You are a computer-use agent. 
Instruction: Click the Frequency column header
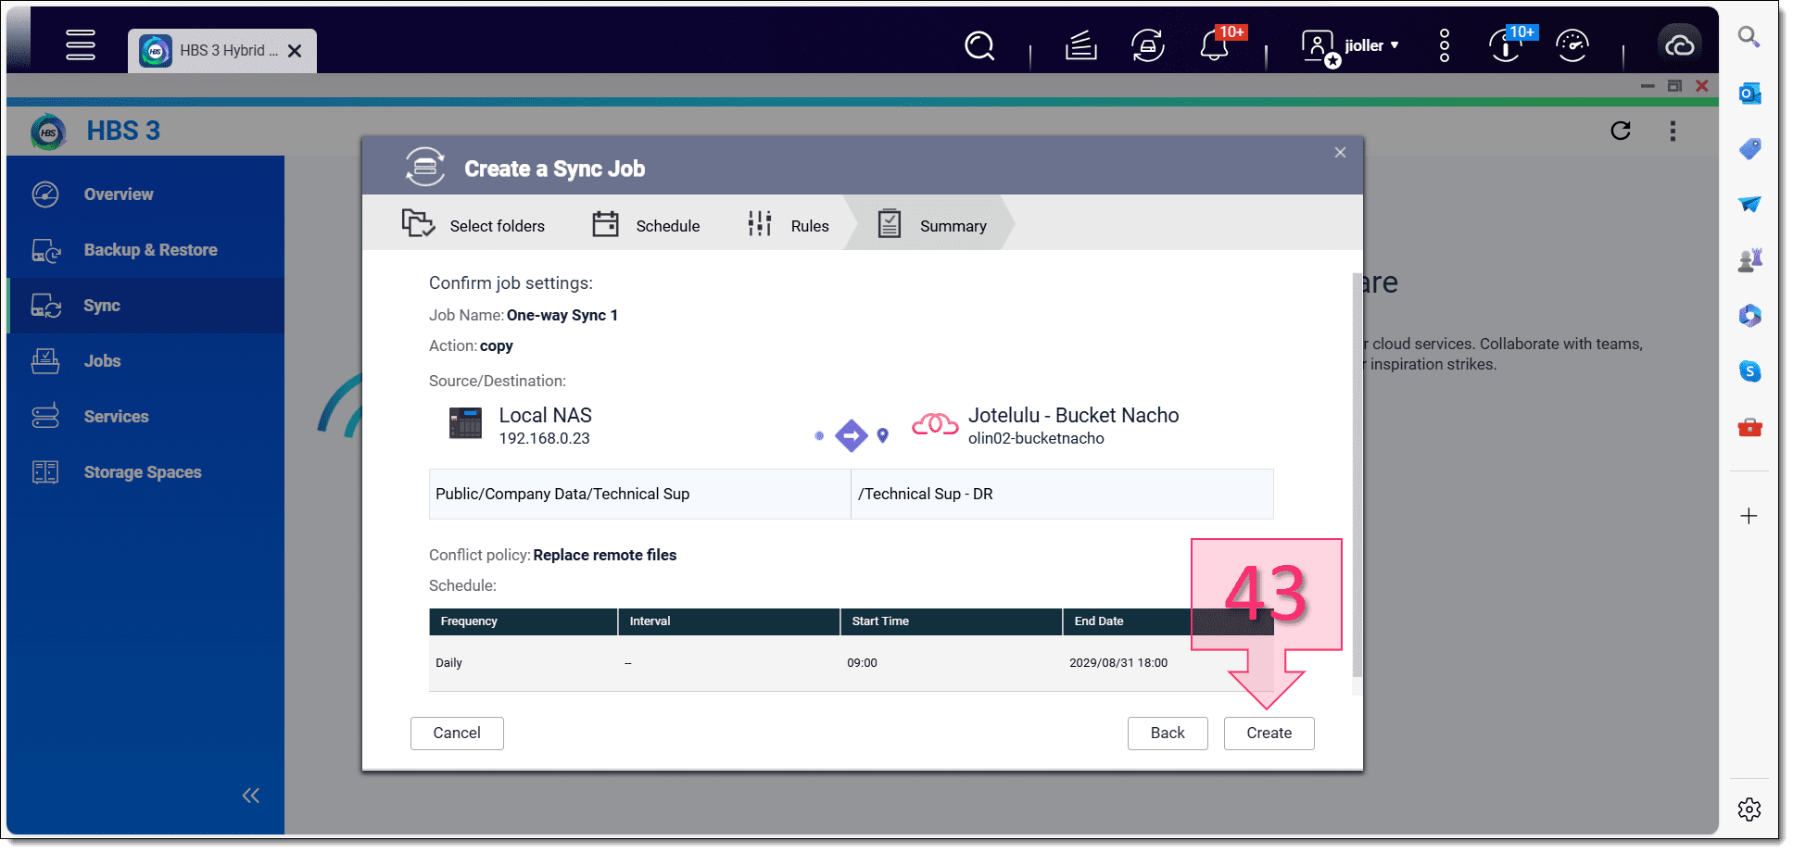point(524,621)
